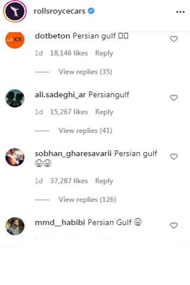Reply to dotbeton's comment
Image resolution: width=190 pixels, height=285 pixels.
pyautogui.click(x=104, y=53)
